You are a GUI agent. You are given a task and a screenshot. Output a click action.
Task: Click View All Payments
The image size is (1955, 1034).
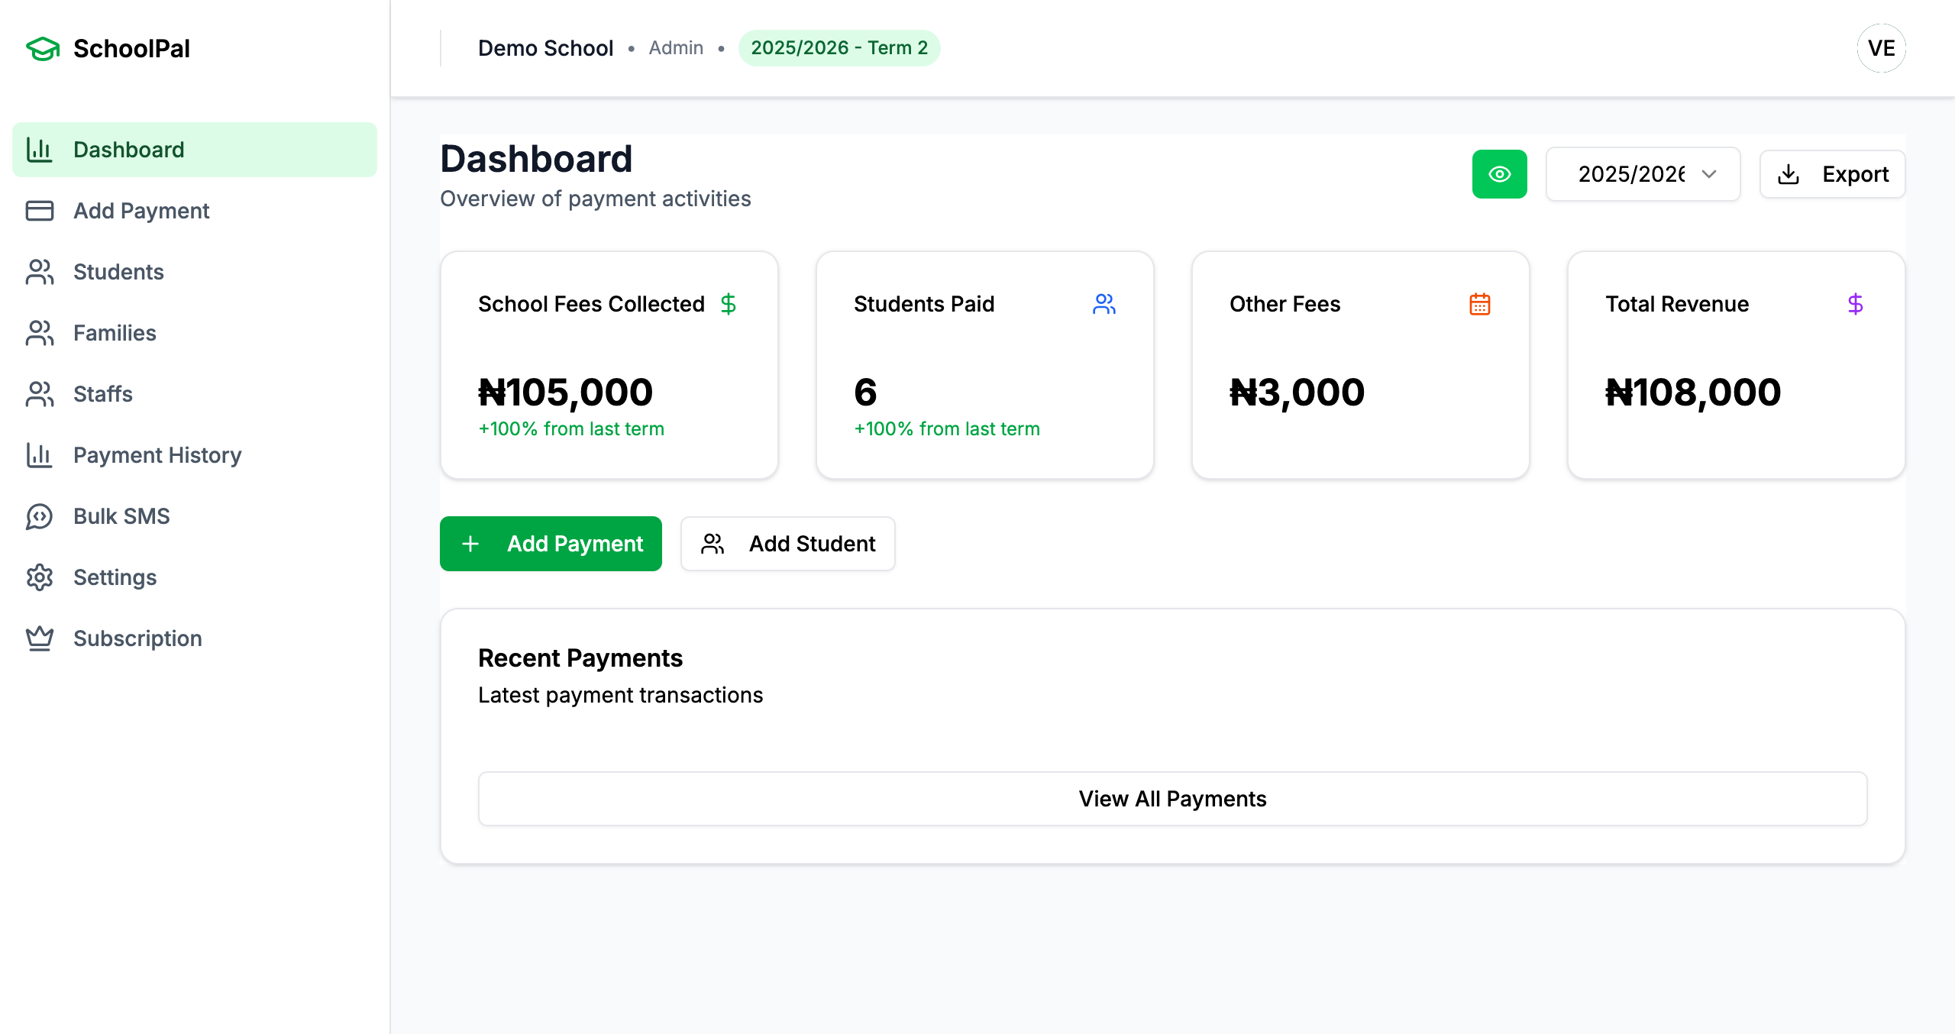tap(1172, 799)
